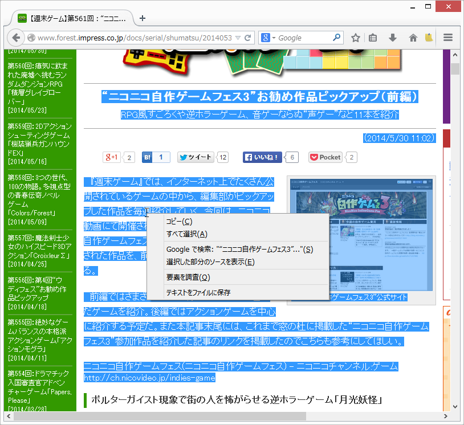Click the article headline ニコニコ自作ゲームフェス3 お勧め作品
The width and height of the screenshot is (464, 425).
pos(260,97)
